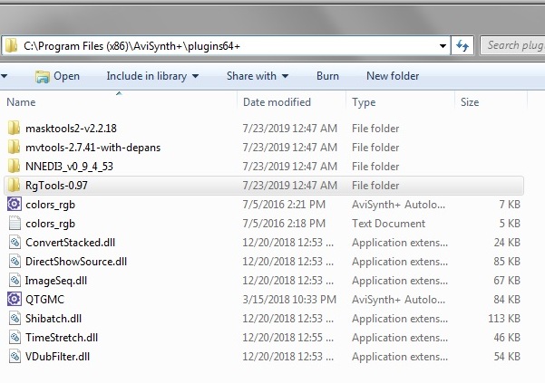Click the File folder type of RgTools-0.97

point(375,186)
